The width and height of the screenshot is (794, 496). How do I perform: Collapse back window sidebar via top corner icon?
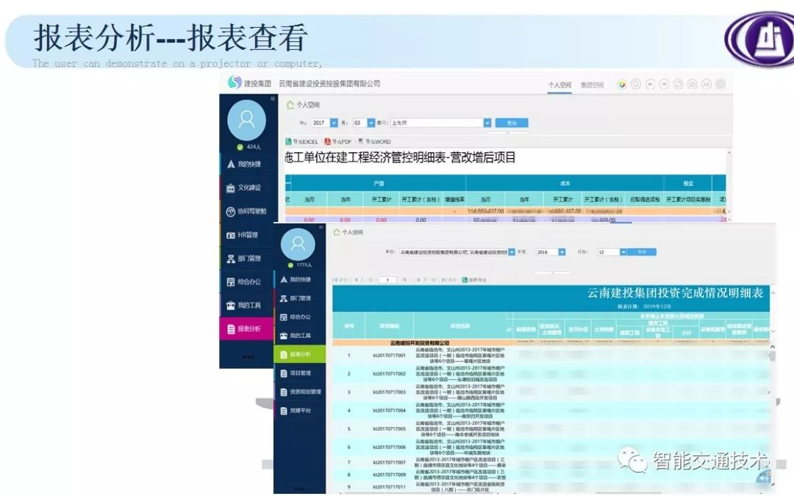(273, 98)
